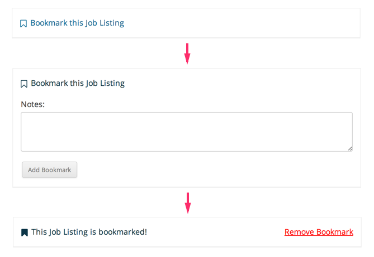
Task: Focus the Notes text area
Action: (187, 132)
